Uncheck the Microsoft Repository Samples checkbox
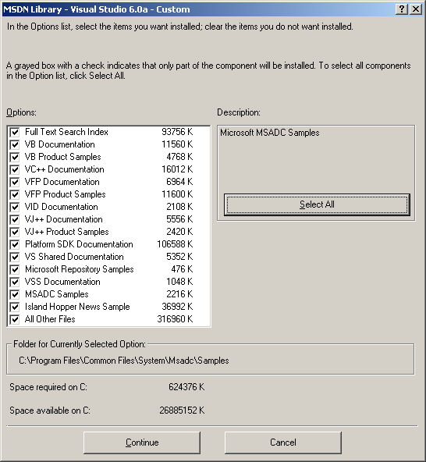Screen dimensions: 426x462 coord(15,269)
